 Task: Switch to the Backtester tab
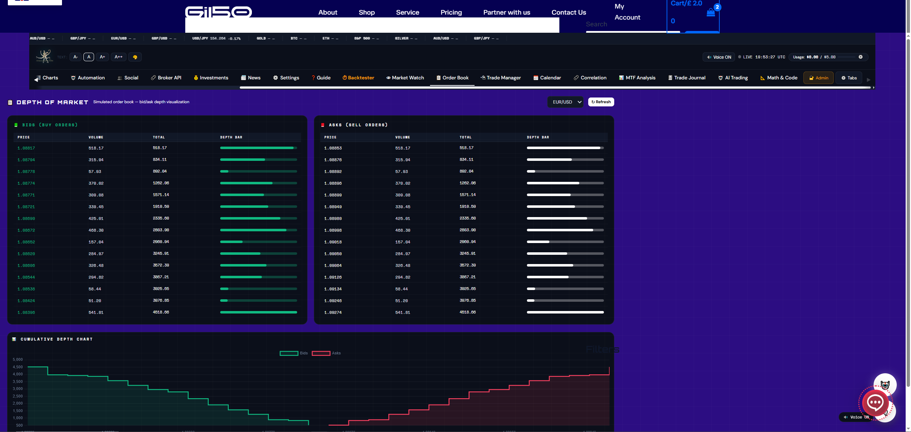pos(358,78)
